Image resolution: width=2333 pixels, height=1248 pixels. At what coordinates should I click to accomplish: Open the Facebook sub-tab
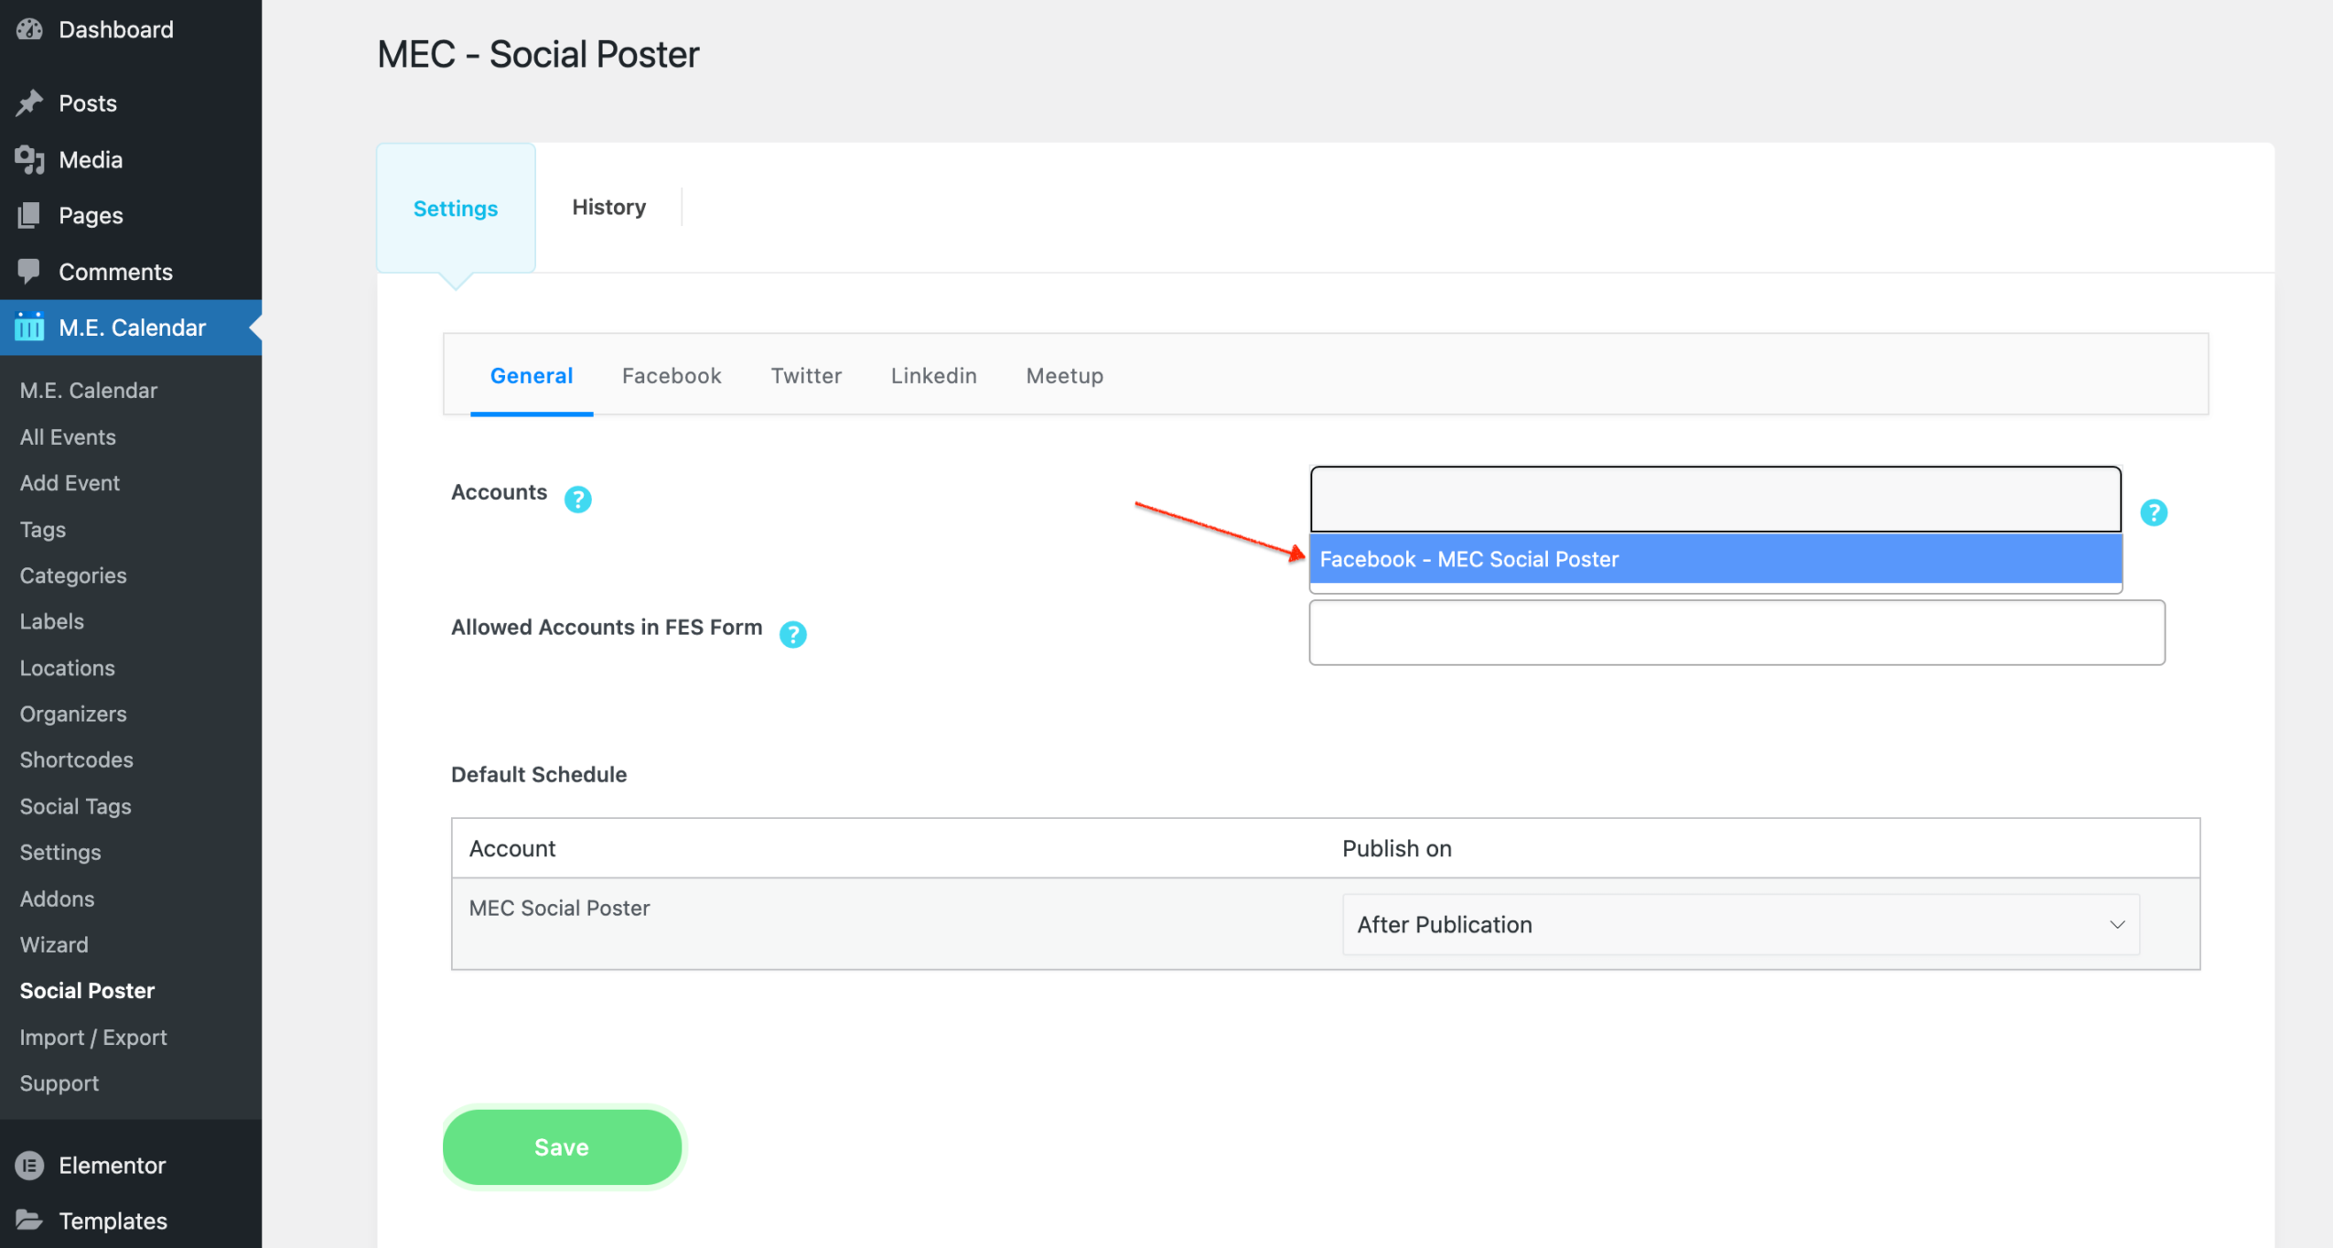coord(672,375)
